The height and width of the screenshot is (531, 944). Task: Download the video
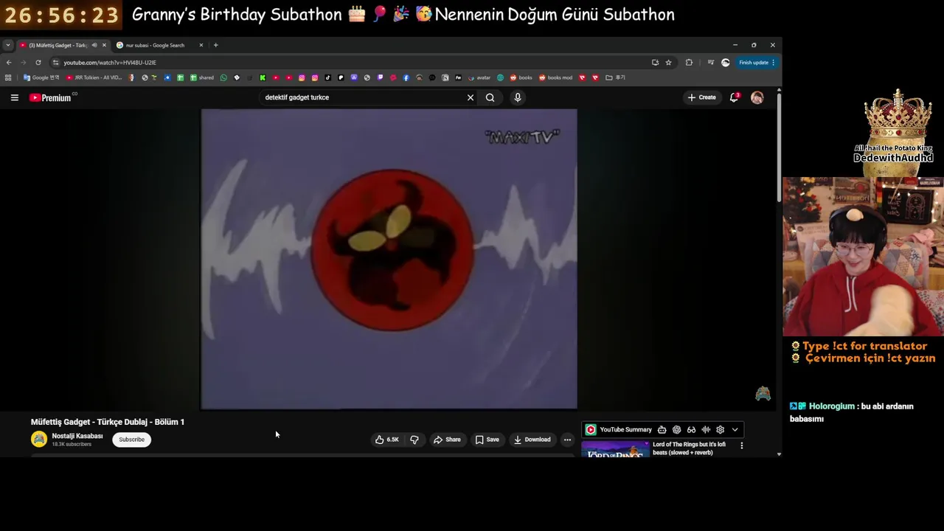point(532,440)
